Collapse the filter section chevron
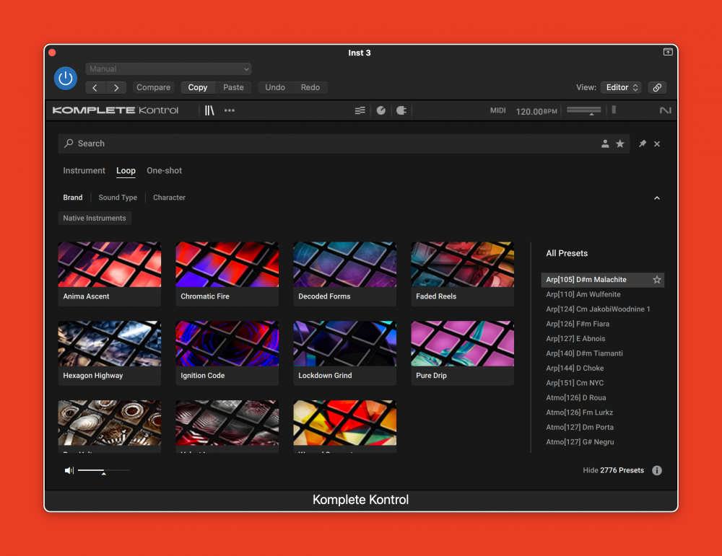This screenshot has height=556, width=722. 657,198
